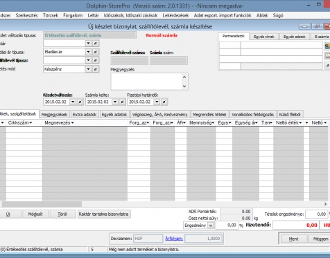
Task: Open the delivery note type dropdown
Action: (88, 60)
